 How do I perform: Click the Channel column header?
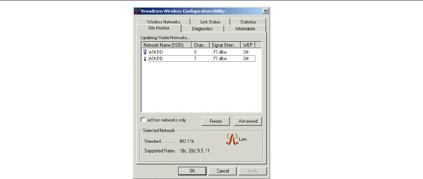[x=200, y=45]
